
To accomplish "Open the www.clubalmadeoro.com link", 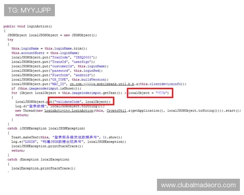I will point(198,185).
